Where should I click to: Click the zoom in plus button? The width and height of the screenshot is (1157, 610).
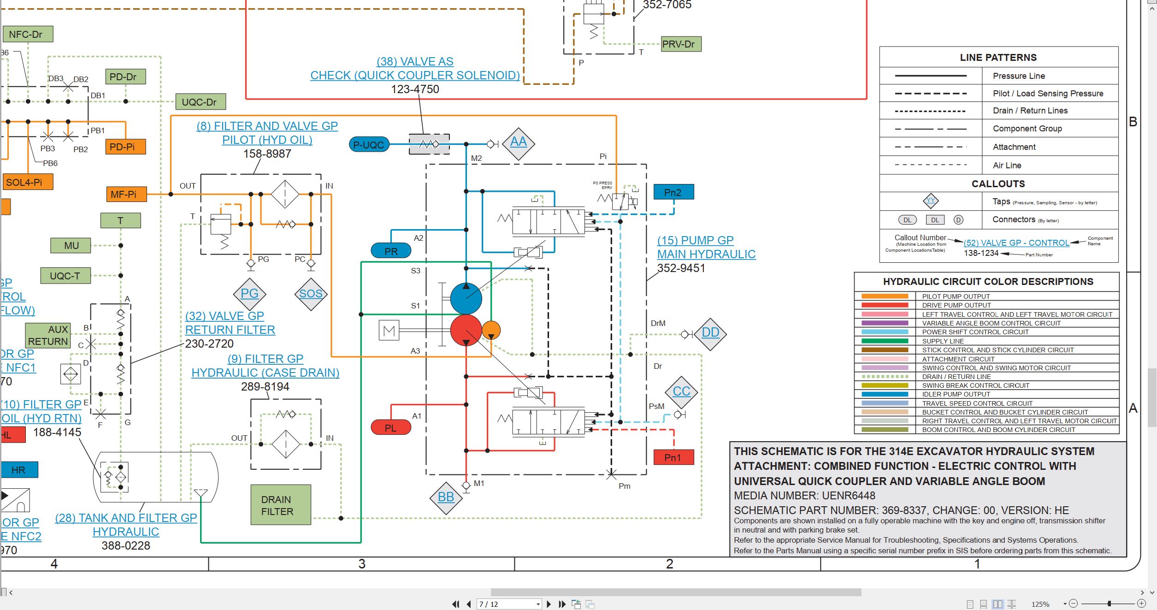point(1141,604)
